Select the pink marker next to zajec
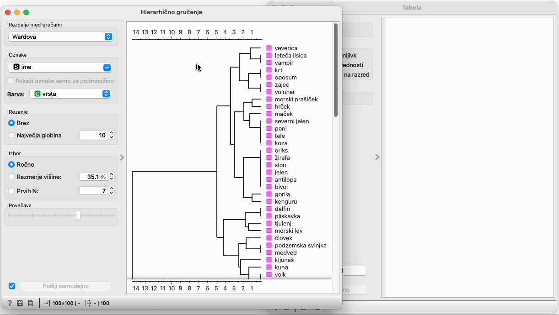Viewport: 559px width, 315px height. [269, 84]
